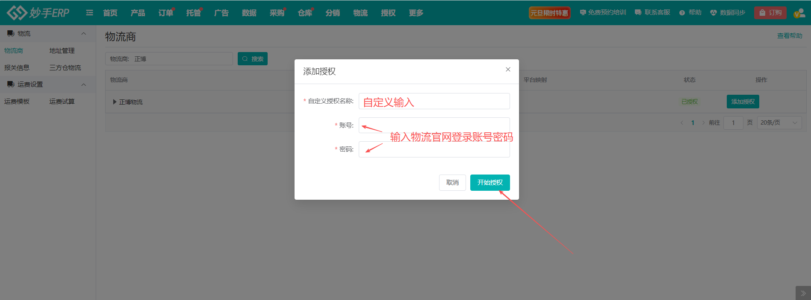Image resolution: width=811 pixels, height=300 pixels.
Task: Click the 自定义授权名称 input field
Action: 434,101
